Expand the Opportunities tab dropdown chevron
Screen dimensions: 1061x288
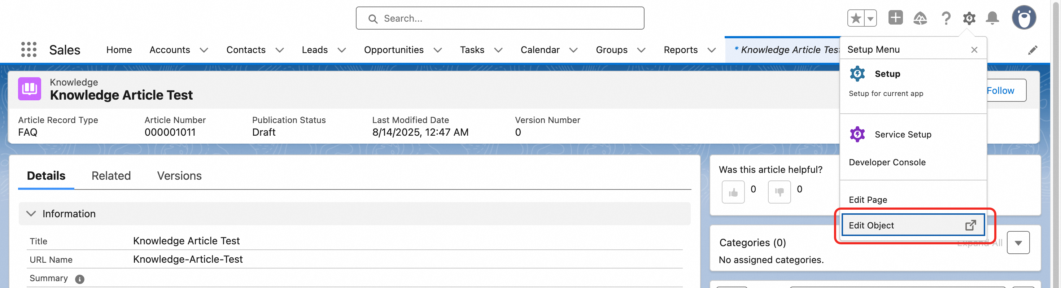point(438,50)
